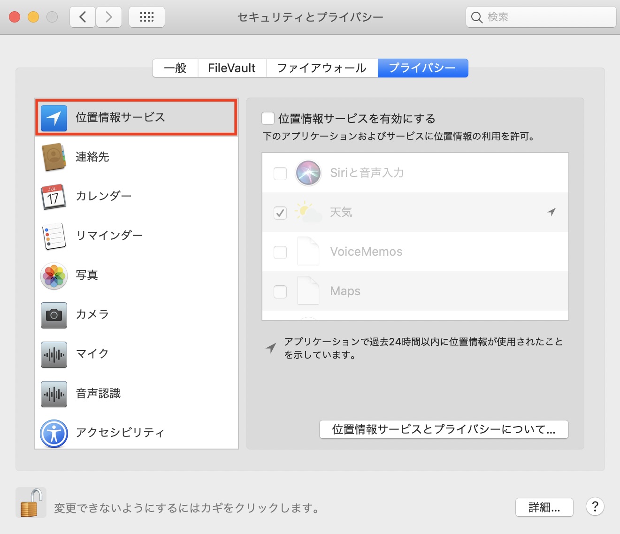The width and height of the screenshot is (620, 534).
Task: Select the マイク microphone icon
Action: point(54,354)
